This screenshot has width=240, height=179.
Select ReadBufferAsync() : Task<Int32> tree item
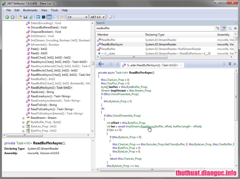(52, 88)
